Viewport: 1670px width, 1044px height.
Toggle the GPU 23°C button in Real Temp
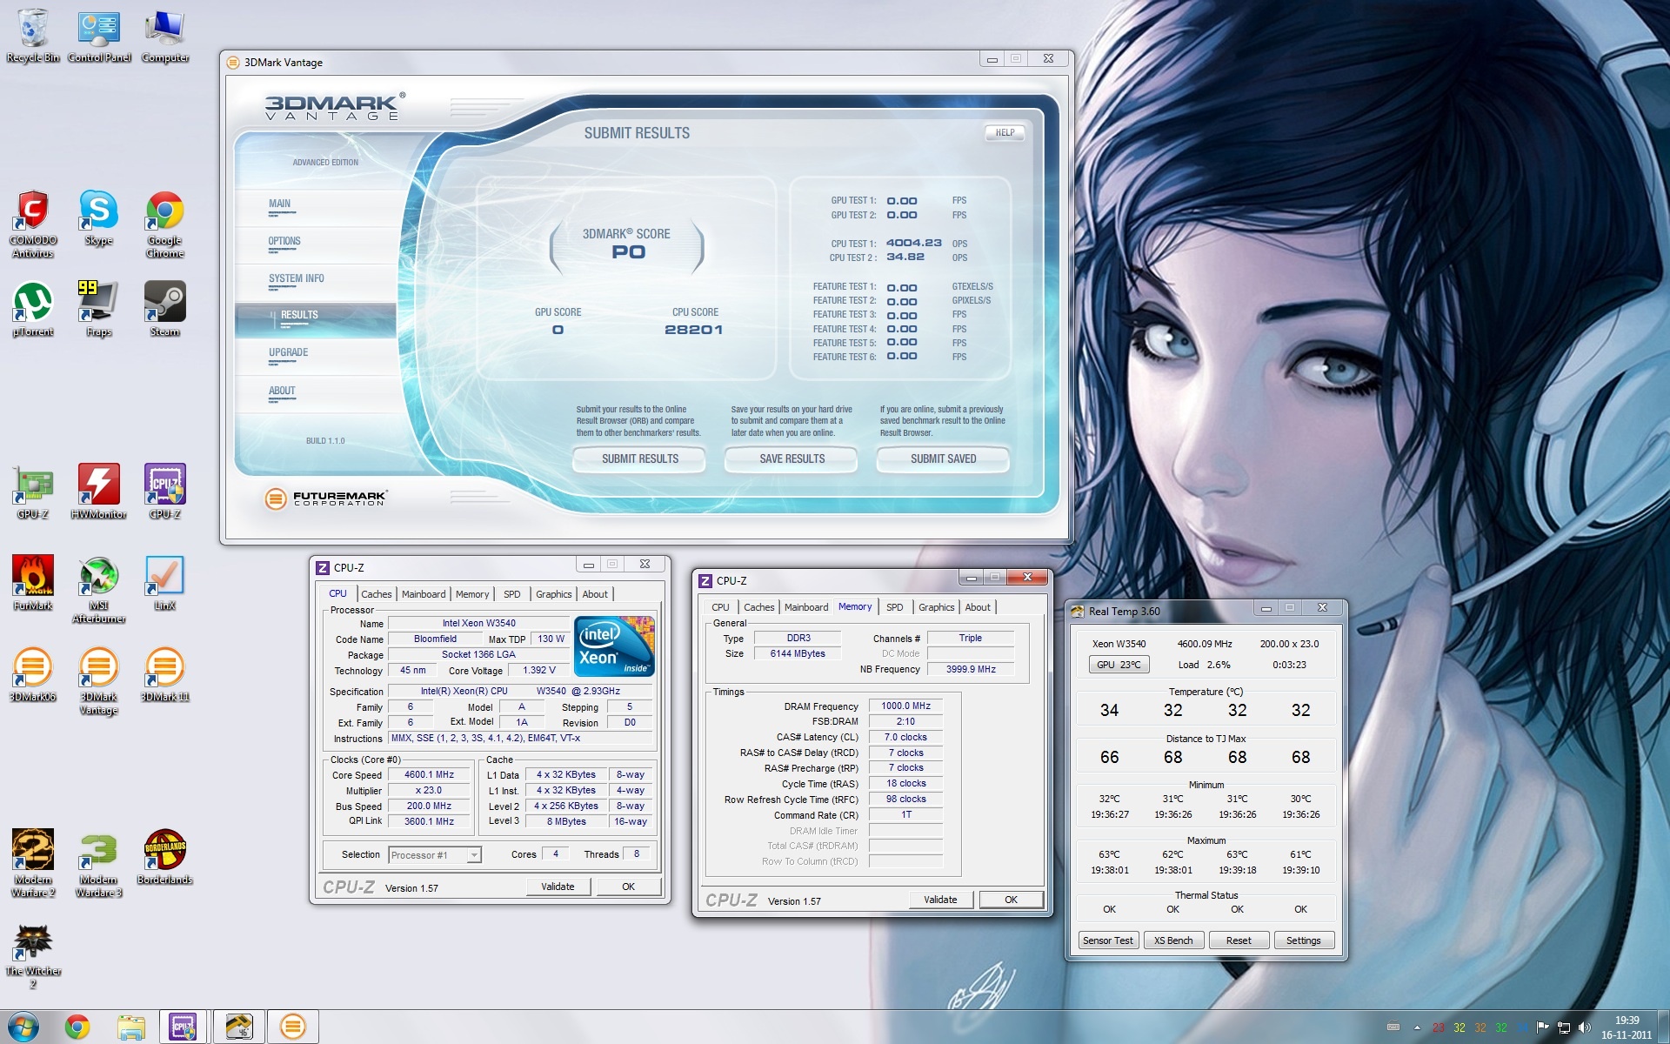click(1118, 665)
